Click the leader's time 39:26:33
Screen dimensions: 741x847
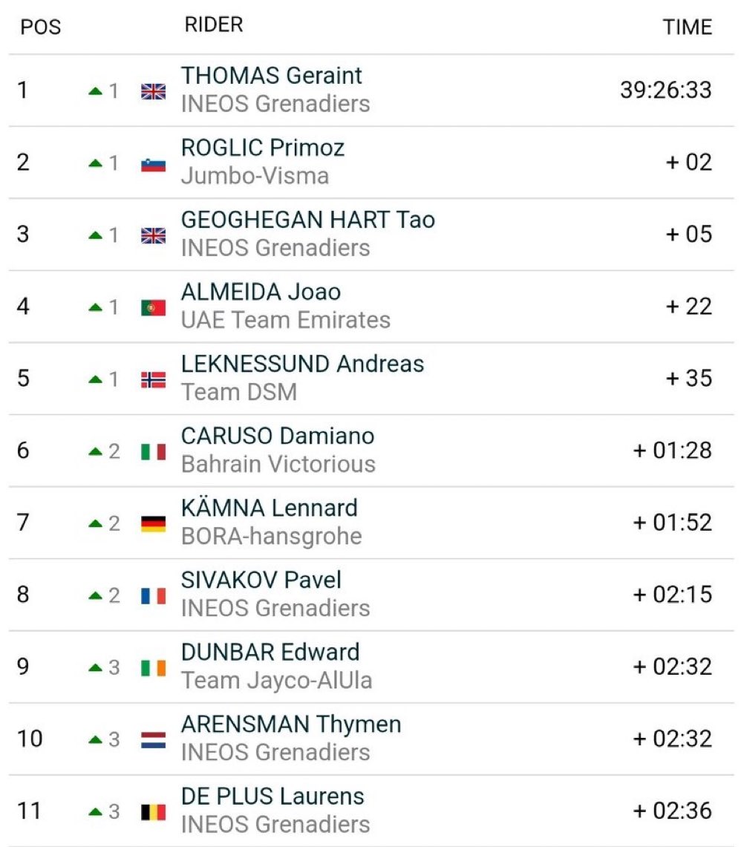tap(665, 91)
